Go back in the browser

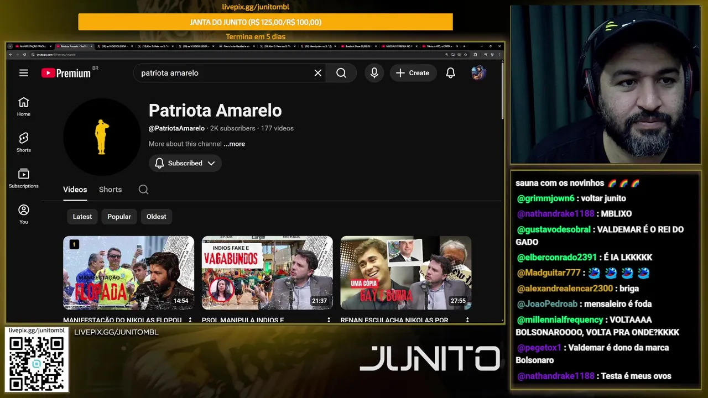[11, 55]
